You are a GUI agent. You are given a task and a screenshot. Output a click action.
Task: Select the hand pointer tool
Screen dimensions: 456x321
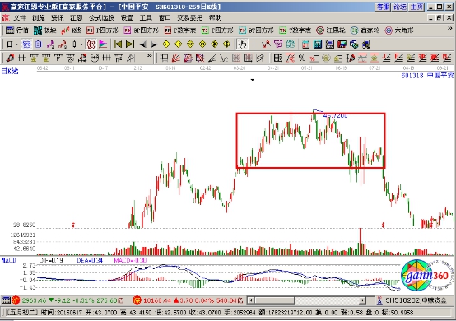click(x=242, y=44)
